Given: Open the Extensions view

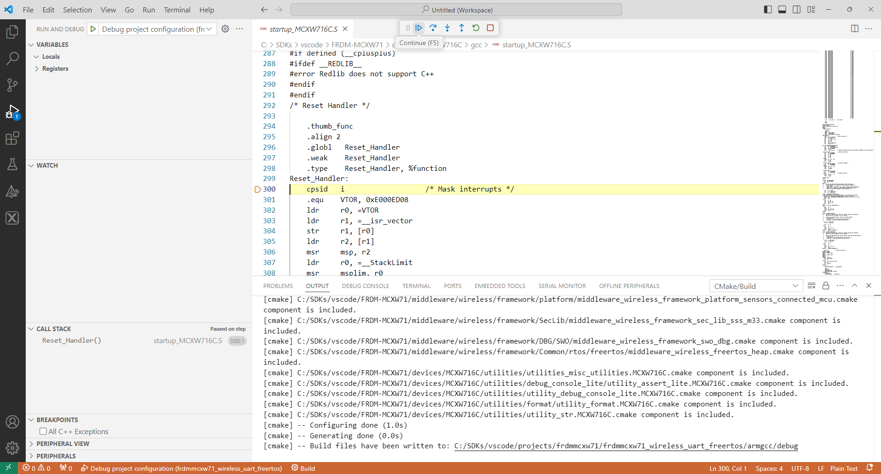Looking at the screenshot, I should click(12, 138).
